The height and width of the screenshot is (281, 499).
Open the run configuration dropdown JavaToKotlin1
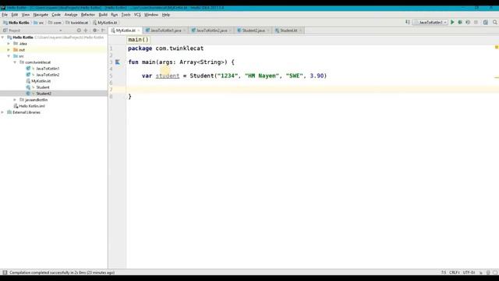[x=430, y=23]
